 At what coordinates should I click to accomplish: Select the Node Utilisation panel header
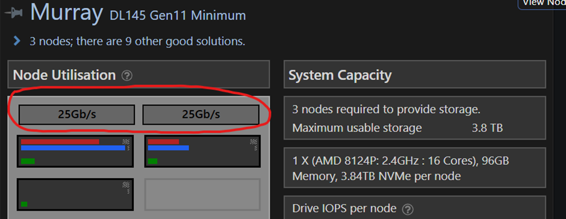pos(138,75)
